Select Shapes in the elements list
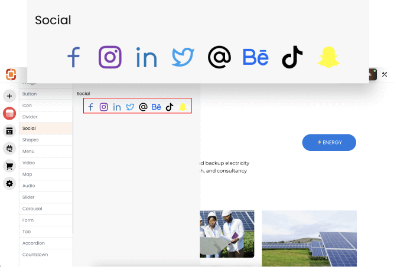The image size is (394, 267). point(45,140)
